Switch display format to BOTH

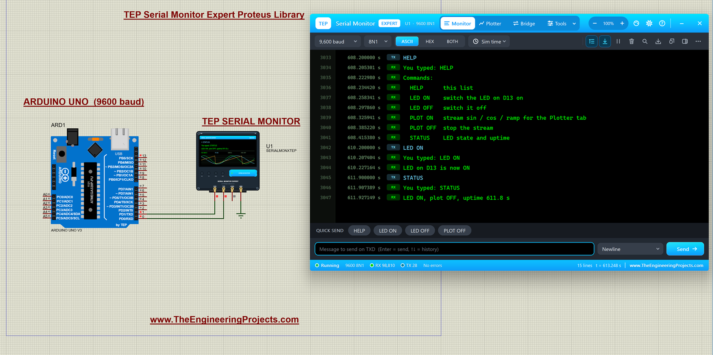click(x=452, y=41)
